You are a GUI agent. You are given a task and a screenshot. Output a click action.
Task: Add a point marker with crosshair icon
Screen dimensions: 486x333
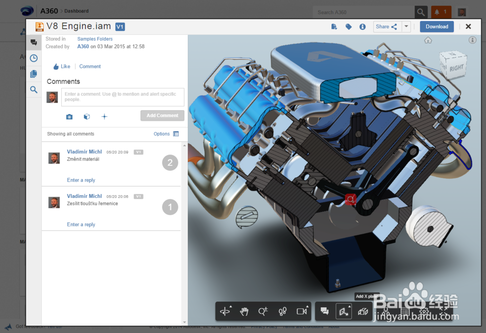pos(104,117)
